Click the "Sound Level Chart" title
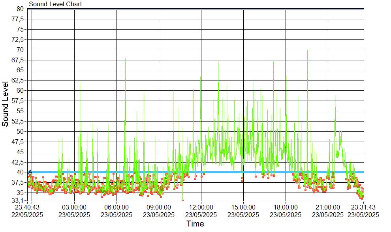 (55, 4)
